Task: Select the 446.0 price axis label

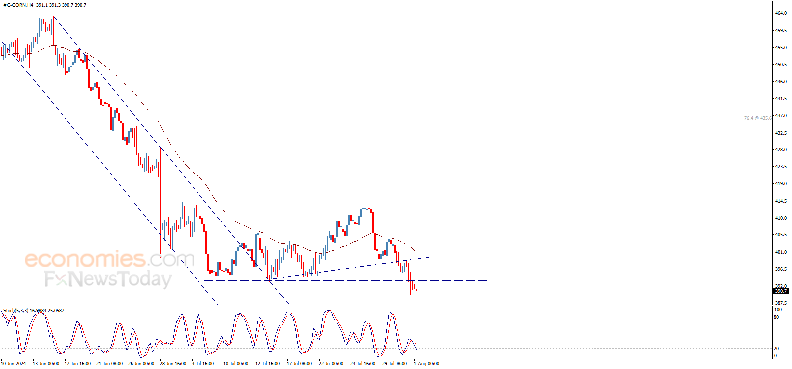Action: pos(781,82)
